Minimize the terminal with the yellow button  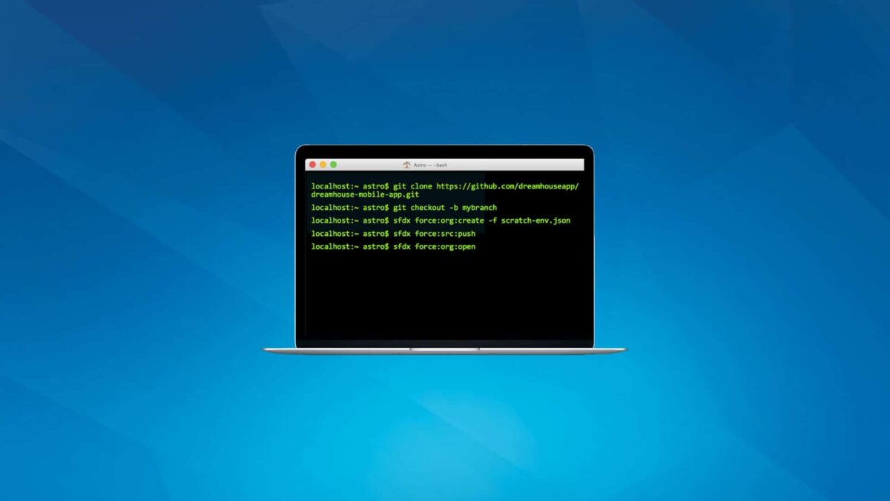click(323, 165)
